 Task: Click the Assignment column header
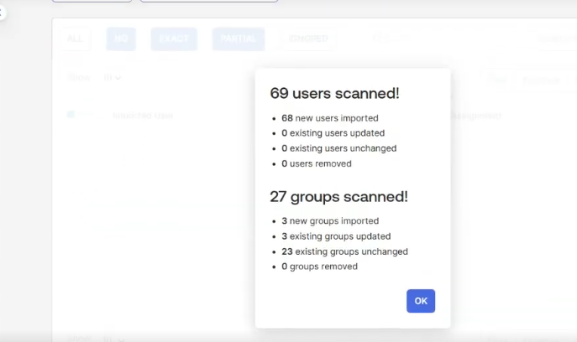[x=475, y=116]
